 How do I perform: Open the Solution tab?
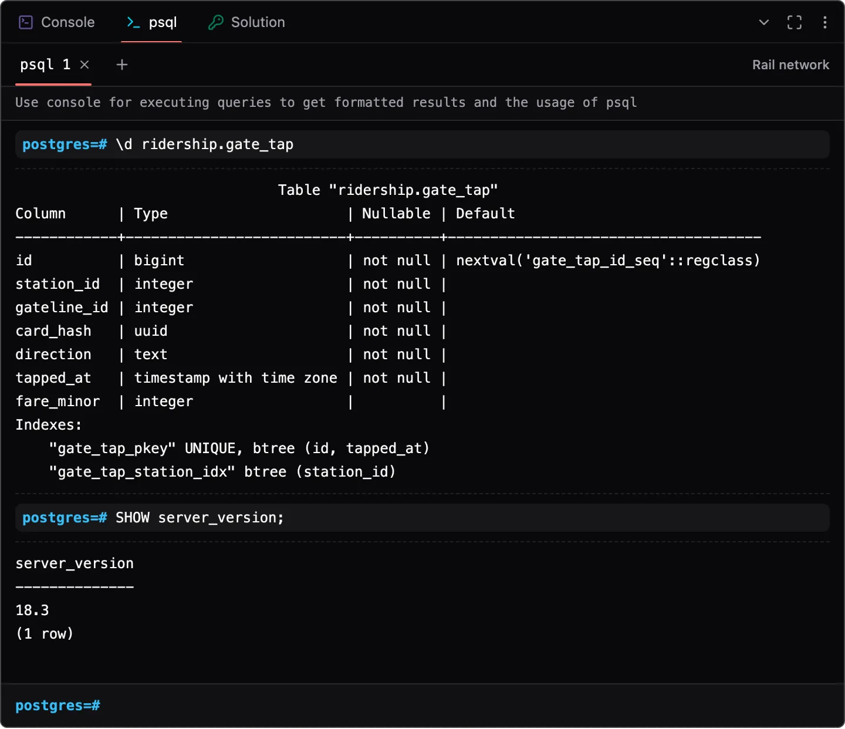pos(246,22)
